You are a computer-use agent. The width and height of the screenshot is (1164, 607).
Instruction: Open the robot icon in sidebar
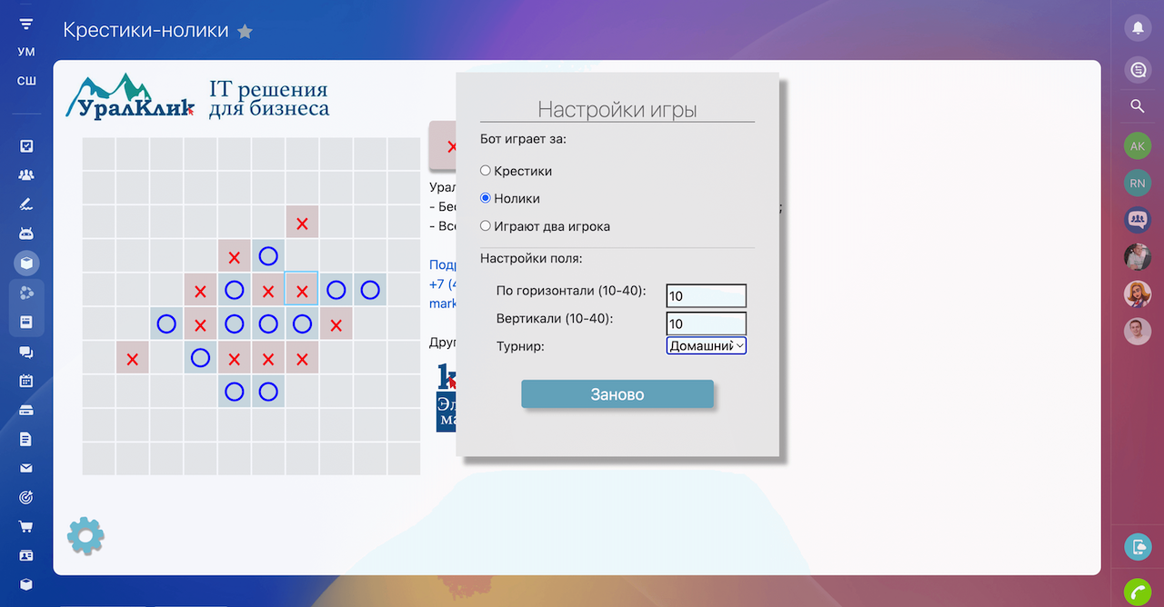(26, 234)
